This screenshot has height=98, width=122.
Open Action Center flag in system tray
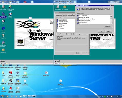pyautogui.click(x=107, y=96)
